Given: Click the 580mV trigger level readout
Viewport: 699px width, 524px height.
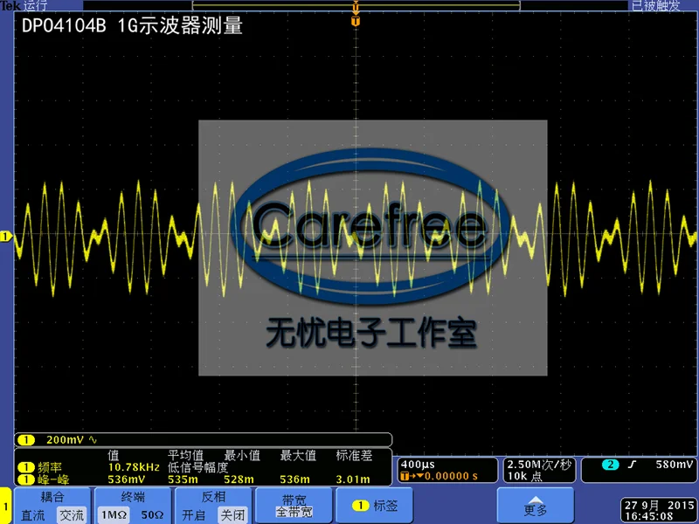Looking at the screenshot, I should pos(675,465).
